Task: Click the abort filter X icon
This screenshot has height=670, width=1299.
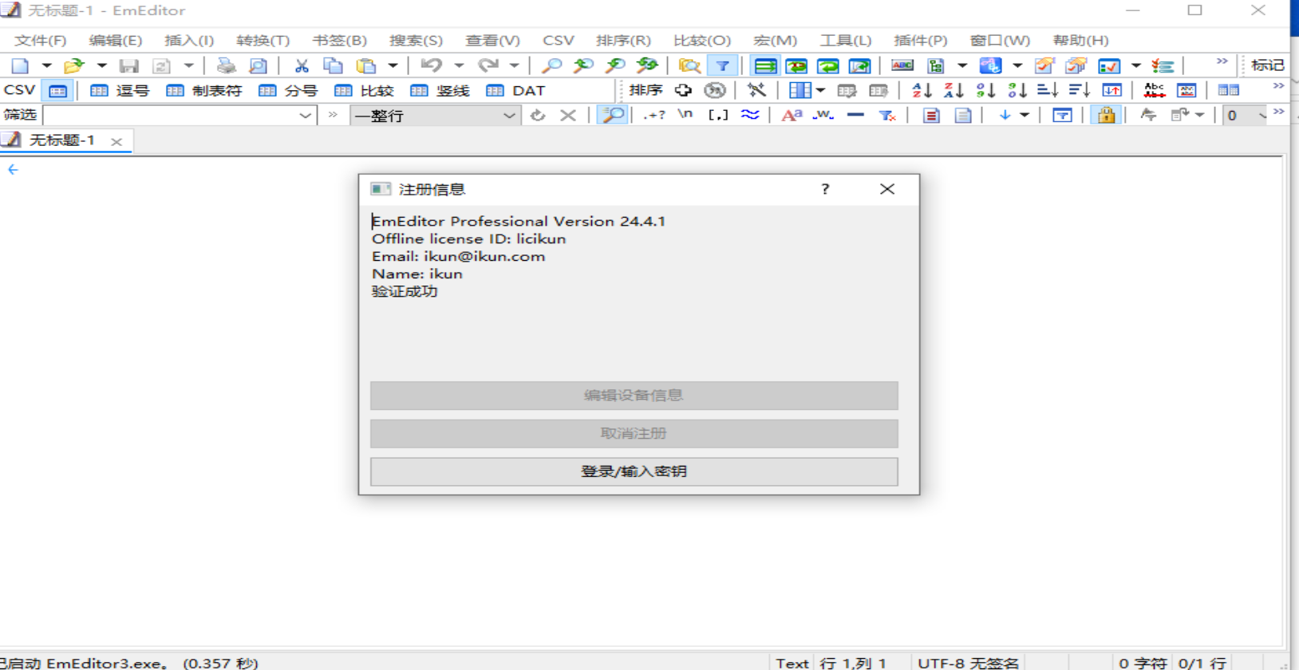Action: tap(568, 115)
